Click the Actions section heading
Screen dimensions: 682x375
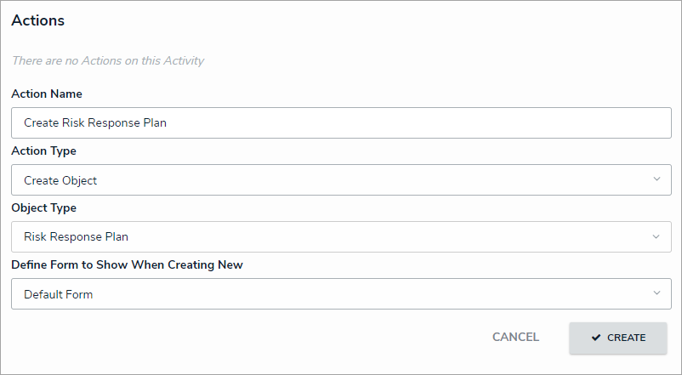(37, 20)
